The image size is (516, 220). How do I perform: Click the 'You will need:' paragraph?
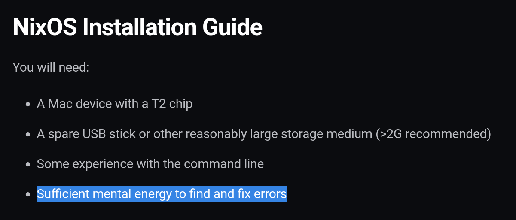[51, 67]
